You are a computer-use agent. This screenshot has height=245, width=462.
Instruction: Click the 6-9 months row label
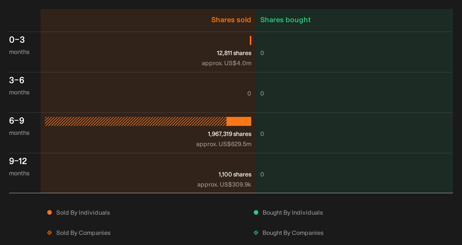[19, 126]
